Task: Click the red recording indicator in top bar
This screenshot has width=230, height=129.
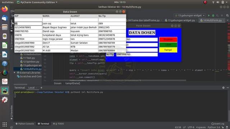Action: [x=205, y=2]
